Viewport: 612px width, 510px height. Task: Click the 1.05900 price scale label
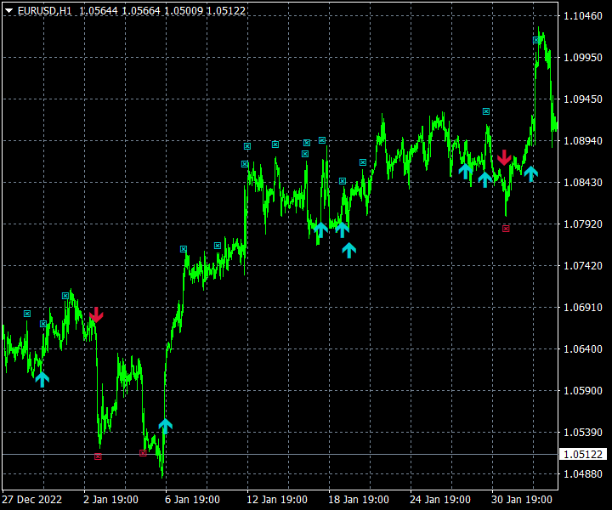583,391
